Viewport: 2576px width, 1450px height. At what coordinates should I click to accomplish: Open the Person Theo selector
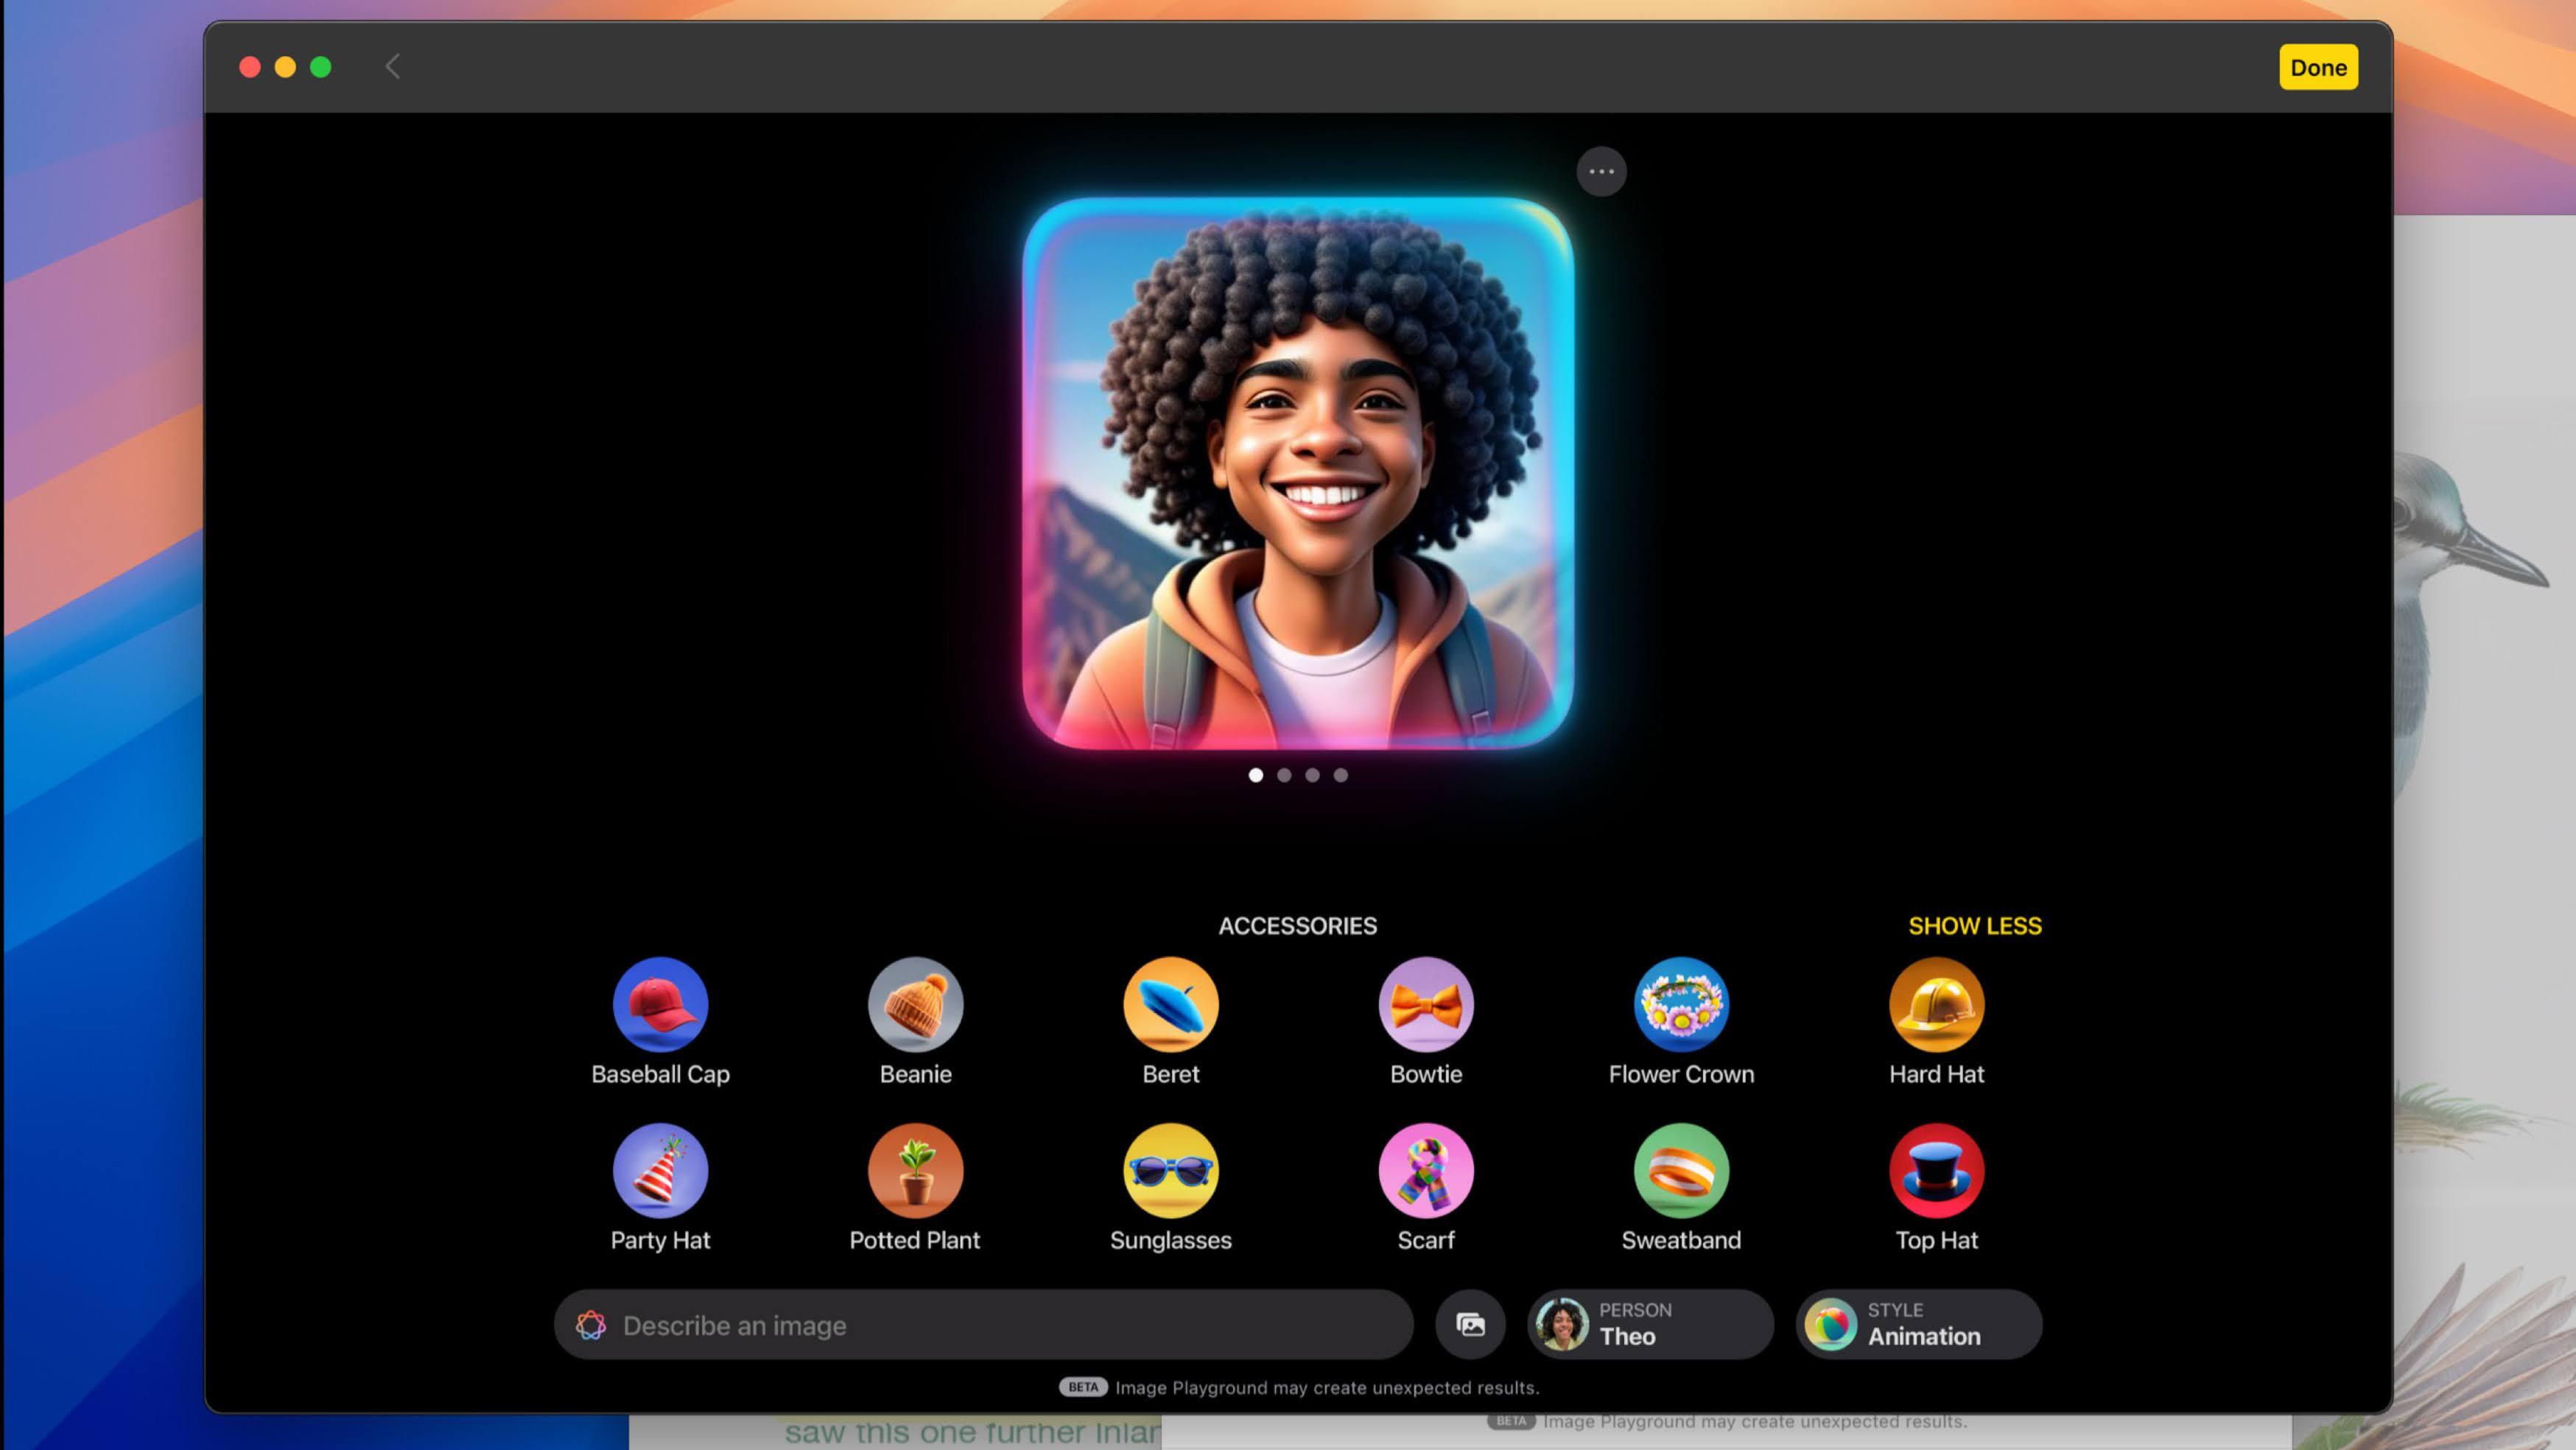[x=1650, y=1325]
